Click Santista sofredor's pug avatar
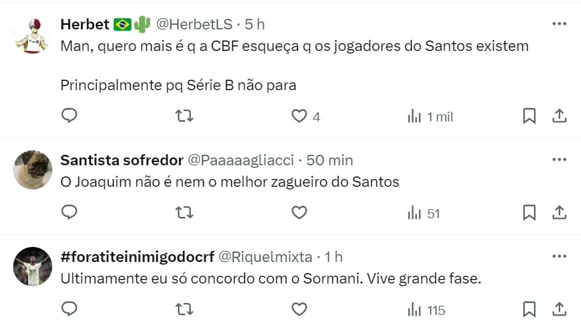The height and width of the screenshot is (326, 581). (x=33, y=170)
